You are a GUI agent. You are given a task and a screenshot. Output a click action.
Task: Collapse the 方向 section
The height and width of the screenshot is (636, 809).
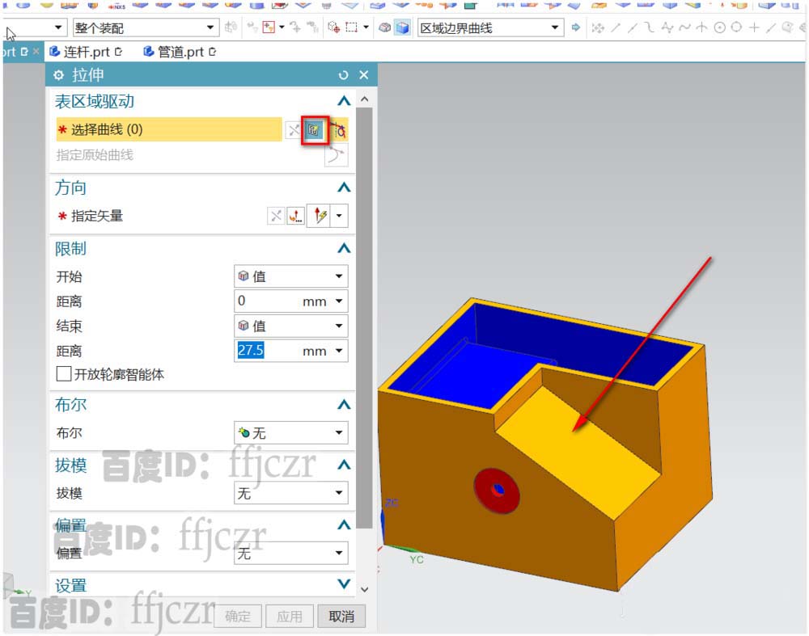coord(344,187)
